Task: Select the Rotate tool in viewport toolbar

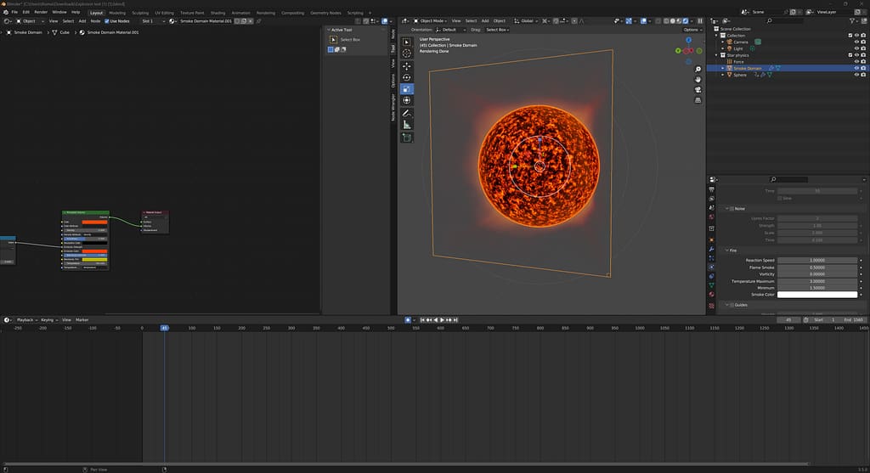Action: tap(406, 77)
